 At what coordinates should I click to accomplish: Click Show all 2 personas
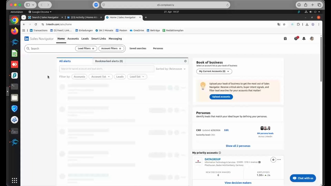[238, 146]
